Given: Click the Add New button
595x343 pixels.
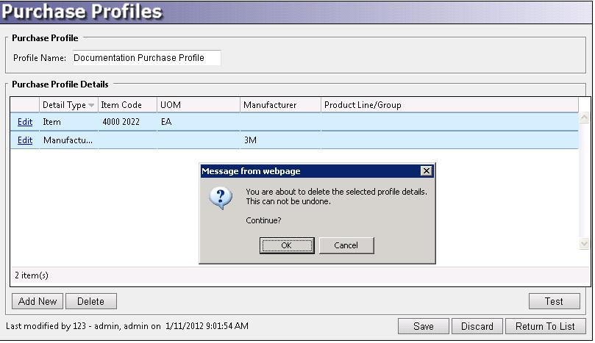Looking at the screenshot, I should point(38,301).
